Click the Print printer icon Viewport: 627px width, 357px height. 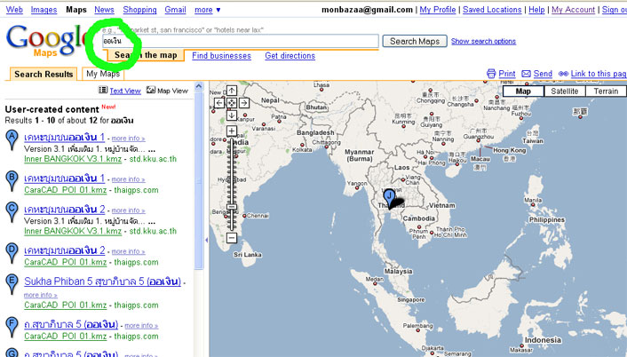click(x=491, y=74)
